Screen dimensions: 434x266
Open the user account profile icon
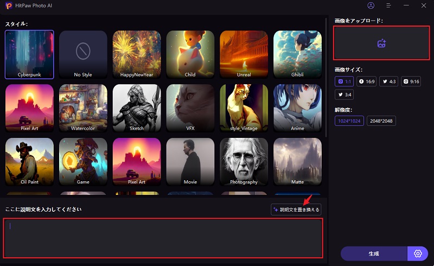point(371,5)
